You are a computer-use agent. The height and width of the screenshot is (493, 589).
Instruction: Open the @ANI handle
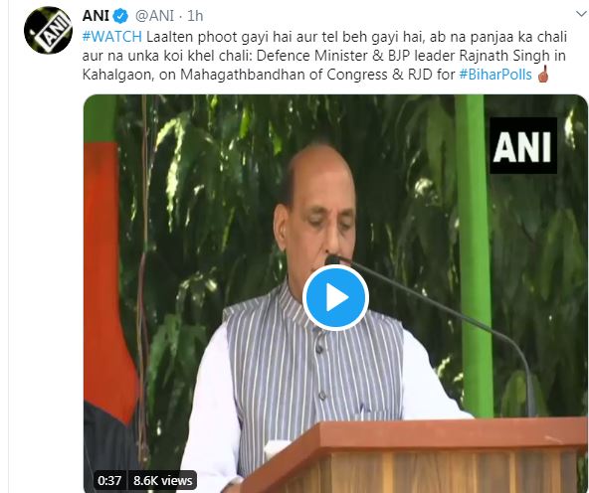(154, 16)
